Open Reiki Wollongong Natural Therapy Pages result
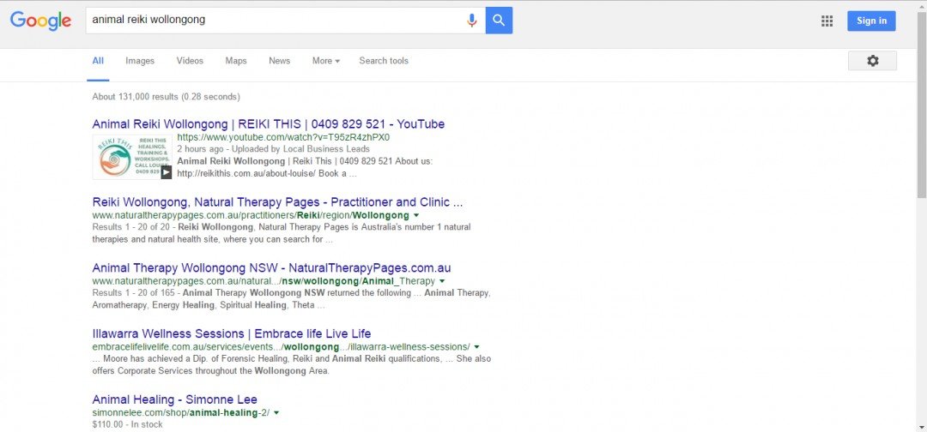The image size is (927, 432). click(x=277, y=202)
